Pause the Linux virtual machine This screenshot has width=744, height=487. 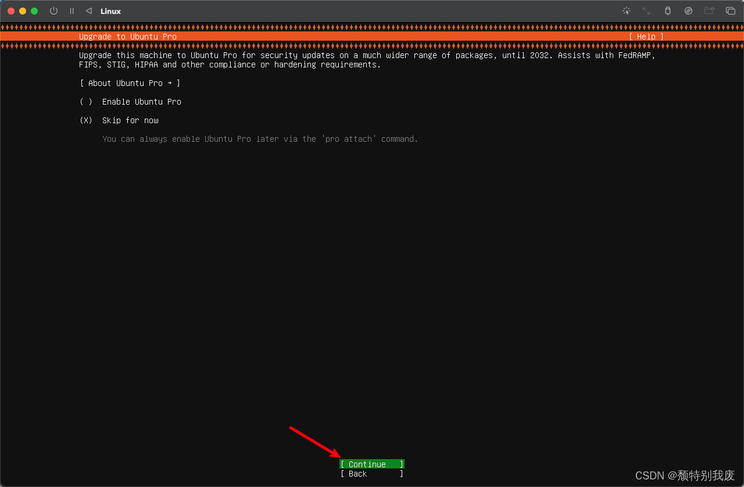(x=72, y=11)
